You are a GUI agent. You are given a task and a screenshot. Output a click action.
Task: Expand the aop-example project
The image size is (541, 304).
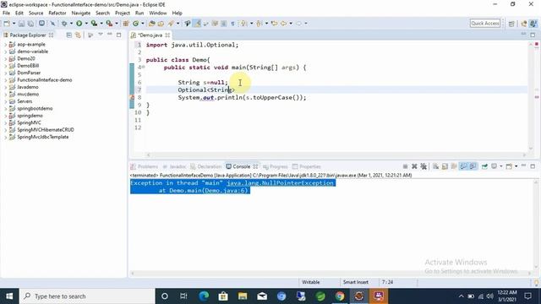pyautogui.click(x=6, y=45)
